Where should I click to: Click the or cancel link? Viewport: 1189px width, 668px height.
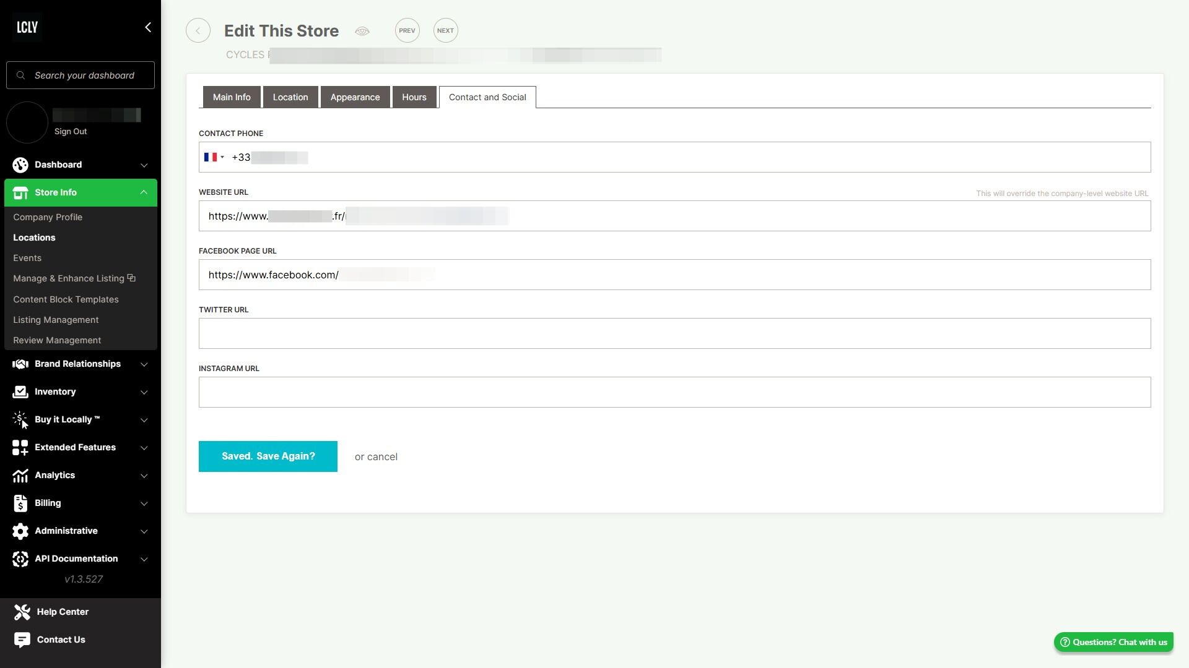tap(376, 457)
